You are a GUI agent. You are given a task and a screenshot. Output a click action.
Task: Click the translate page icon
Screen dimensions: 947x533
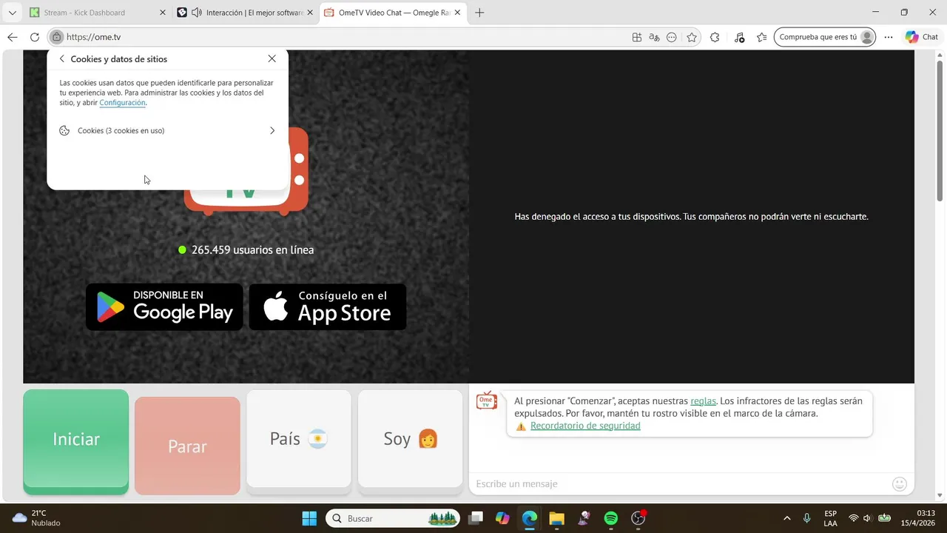[x=654, y=37]
